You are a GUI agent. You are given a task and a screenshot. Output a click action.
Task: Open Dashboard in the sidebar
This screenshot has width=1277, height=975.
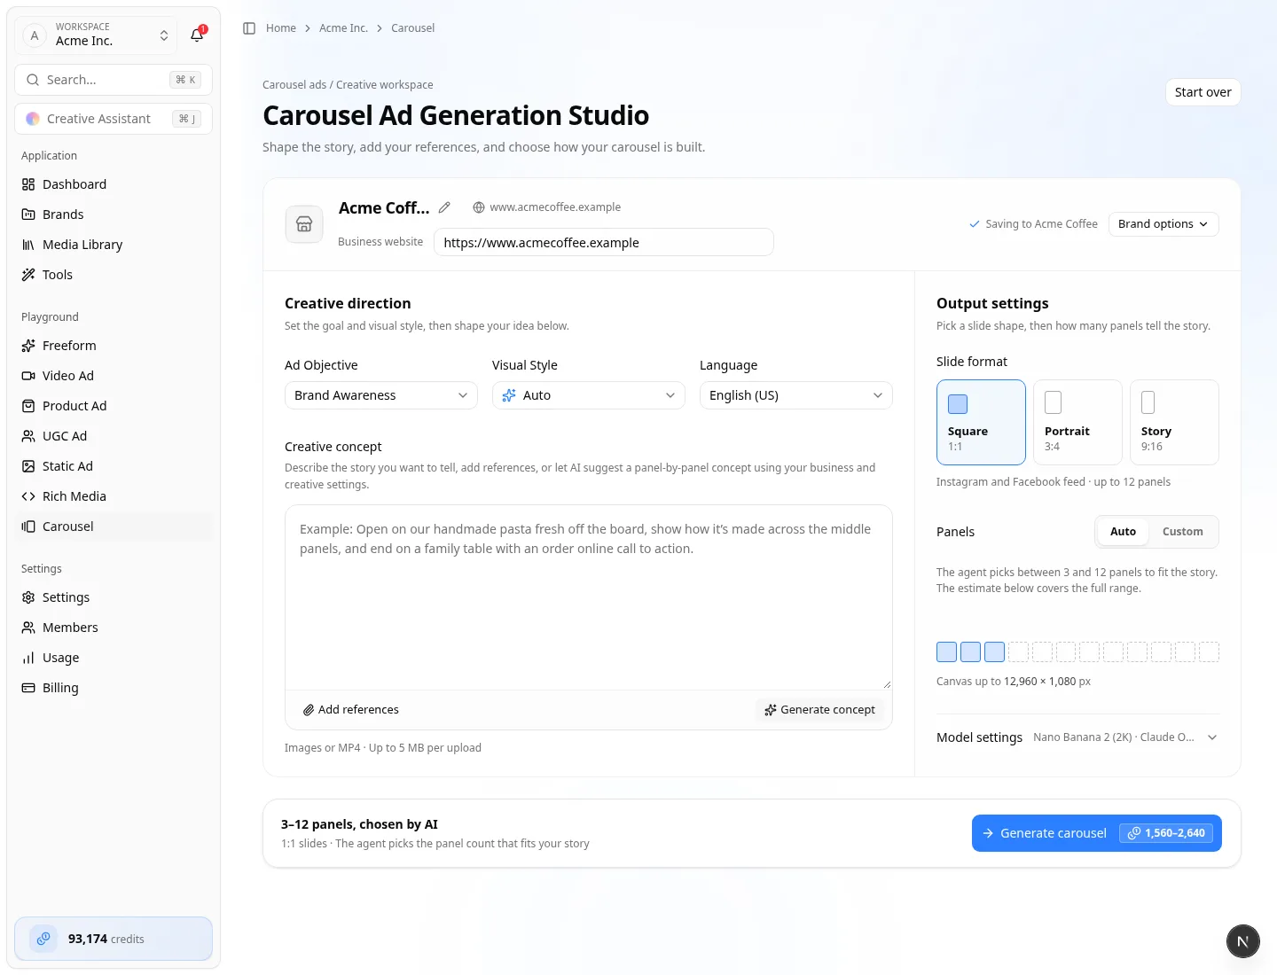coord(114,184)
